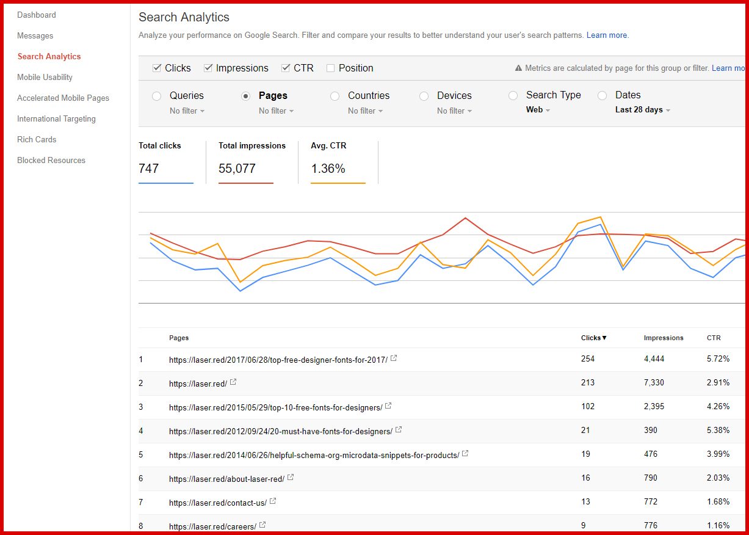This screenshot has width=749, height=535.
Task: Select the Pages radio button
Action: click(246, 96)
